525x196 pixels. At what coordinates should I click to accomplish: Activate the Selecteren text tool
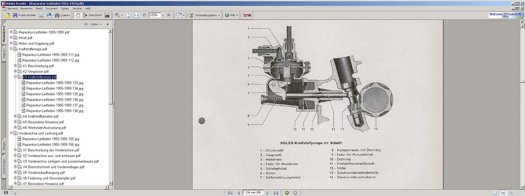click(x=92, y=15)
